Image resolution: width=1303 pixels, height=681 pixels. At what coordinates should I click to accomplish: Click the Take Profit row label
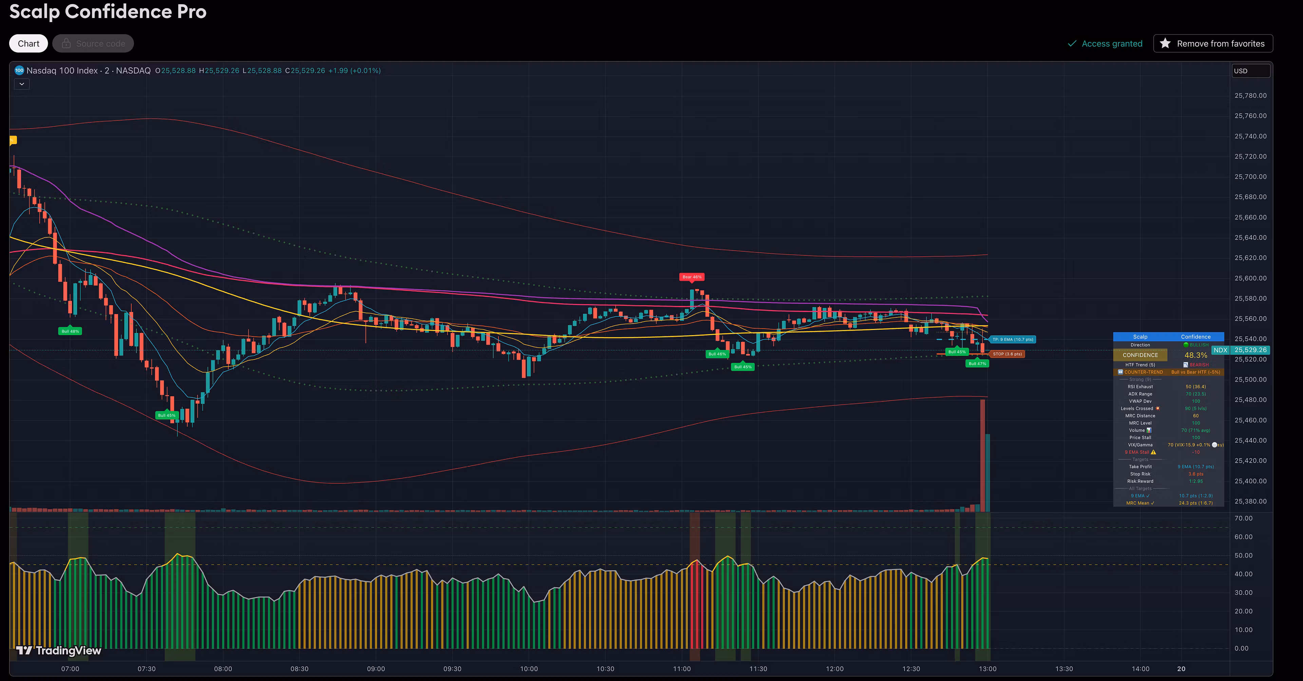[1140, 467]
